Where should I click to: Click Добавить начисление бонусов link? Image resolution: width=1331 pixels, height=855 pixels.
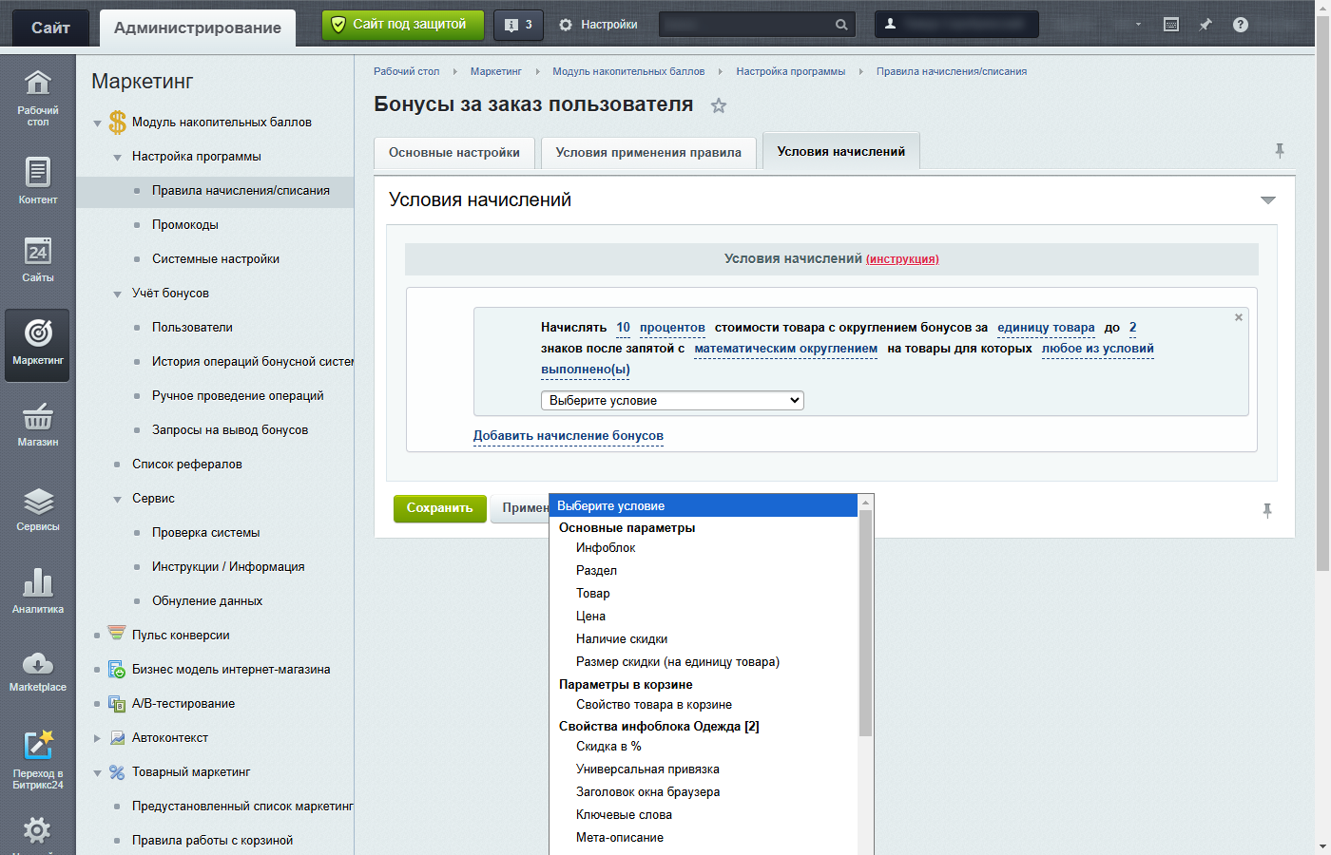click(x=569, y=436)
